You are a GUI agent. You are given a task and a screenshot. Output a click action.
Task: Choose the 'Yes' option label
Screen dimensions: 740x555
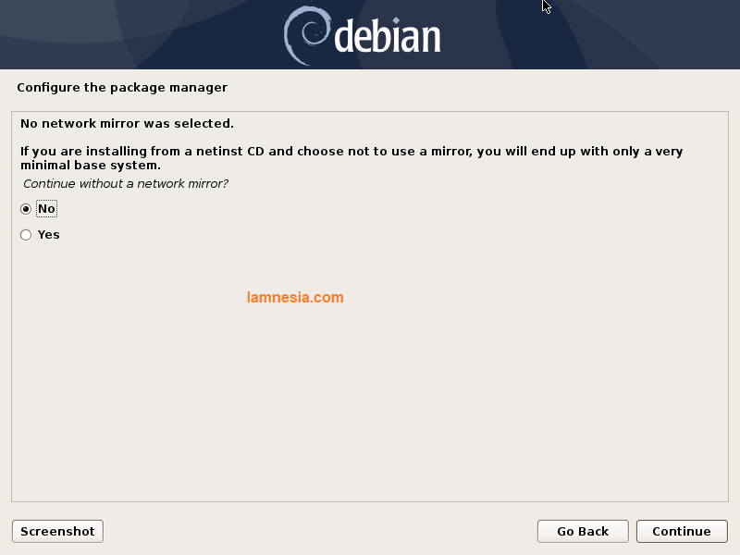[x=49, y=235]
